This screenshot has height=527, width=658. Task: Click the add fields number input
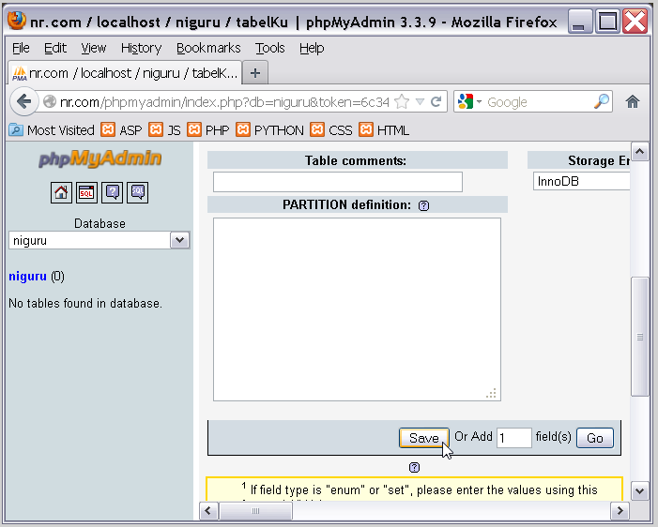click(x=514, y=438)
